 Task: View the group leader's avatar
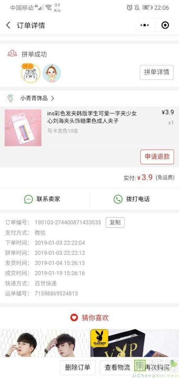[x=31, y=73]
